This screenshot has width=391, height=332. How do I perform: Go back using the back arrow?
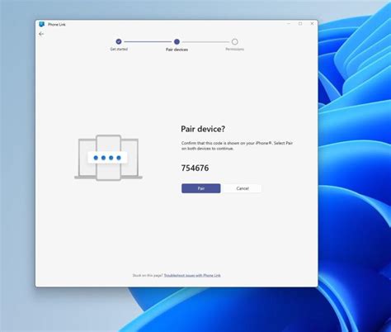(41, 34)
